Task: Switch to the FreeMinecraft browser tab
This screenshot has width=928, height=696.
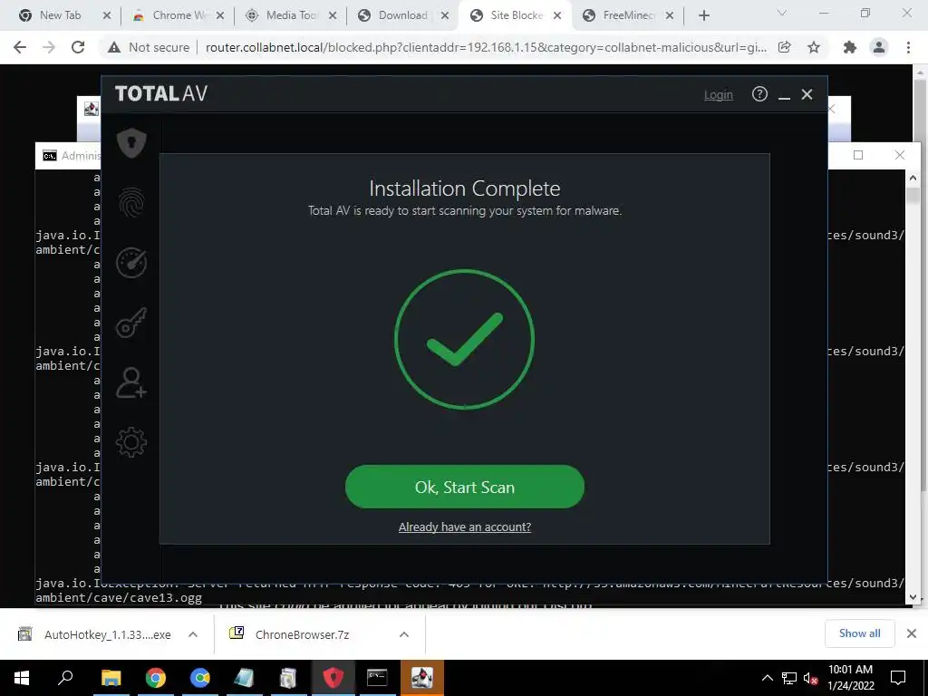Action: tap(627, 15)
